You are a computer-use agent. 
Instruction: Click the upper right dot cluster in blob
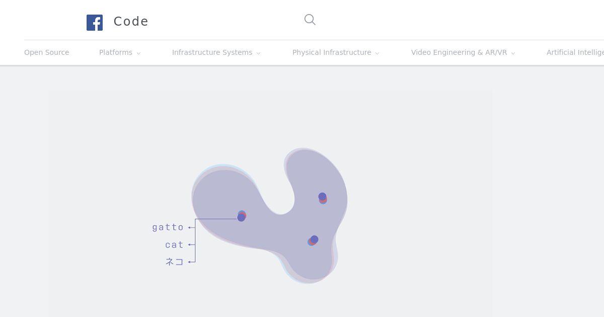click(x=323, y=198)
